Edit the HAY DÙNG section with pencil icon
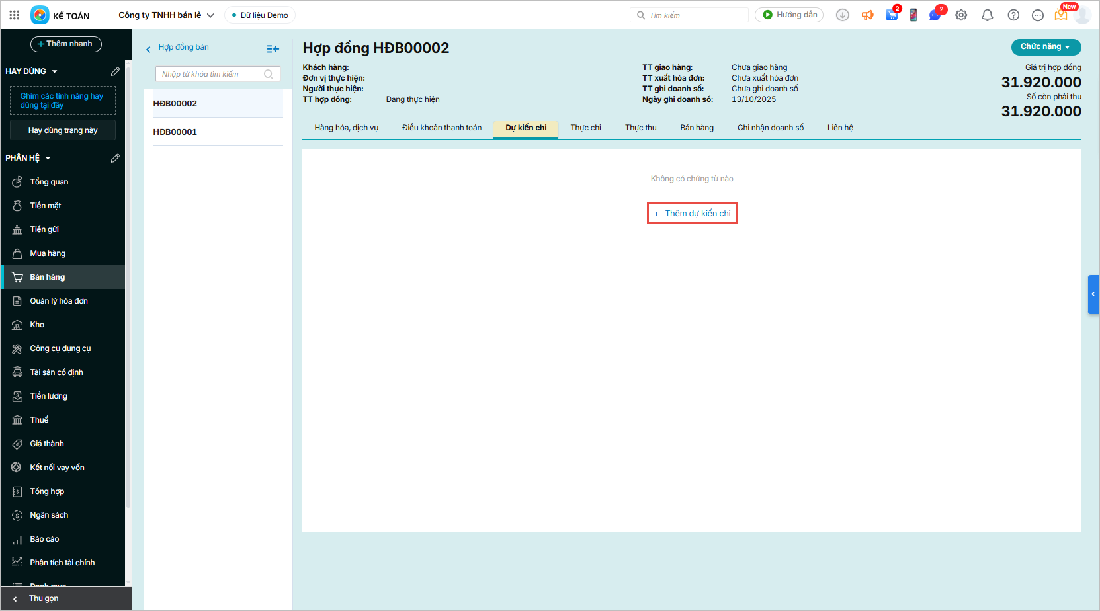This screenshot has width=1100, height=611. pyautogui.click(x=115, y=71)
